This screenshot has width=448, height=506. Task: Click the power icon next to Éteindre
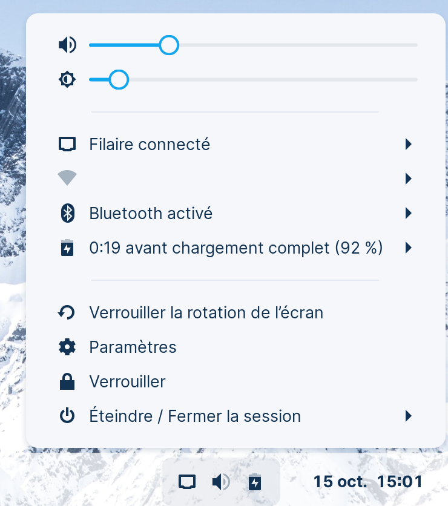pos(67,416)
